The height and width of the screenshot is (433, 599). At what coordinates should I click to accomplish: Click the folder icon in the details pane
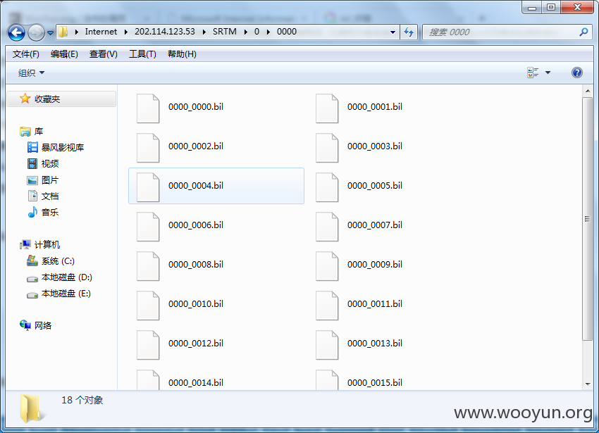click(31, 408)
